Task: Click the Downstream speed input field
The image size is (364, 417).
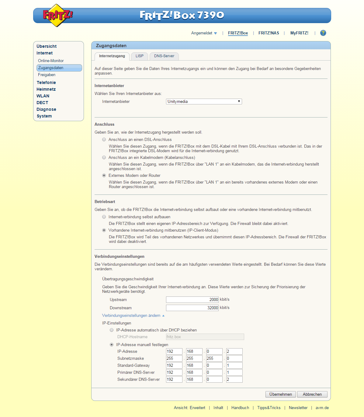Action: point(192,308)
